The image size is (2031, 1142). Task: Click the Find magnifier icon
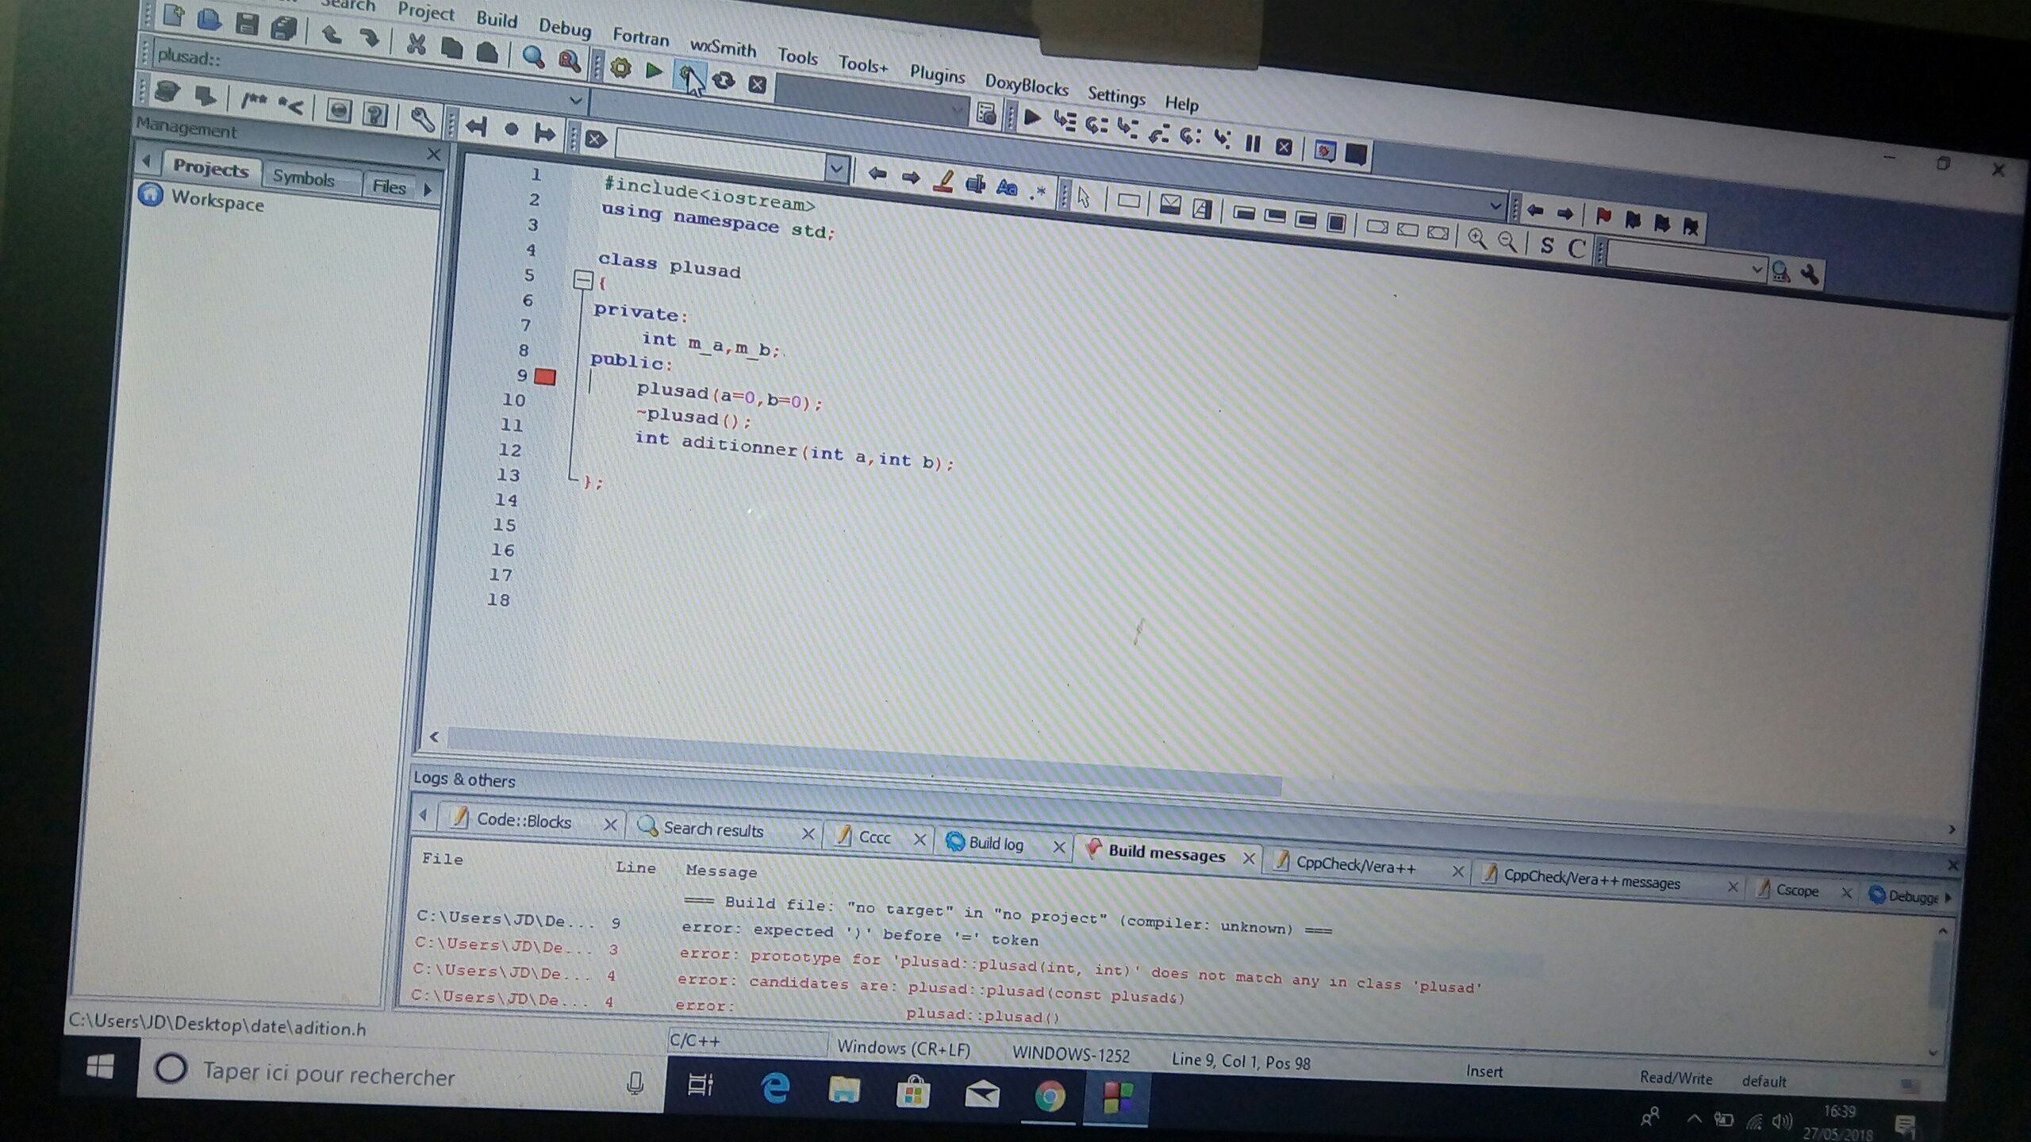[533, 56]
